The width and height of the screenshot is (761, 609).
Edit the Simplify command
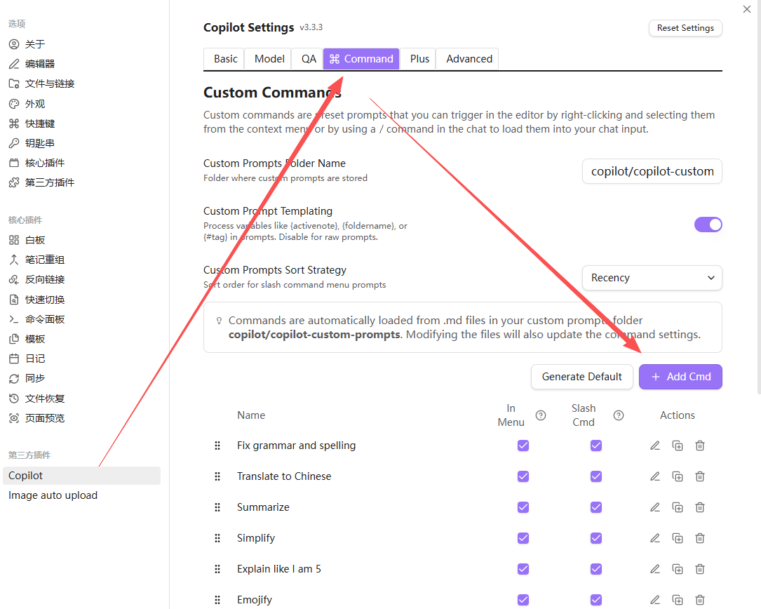(x=654, y=538)
